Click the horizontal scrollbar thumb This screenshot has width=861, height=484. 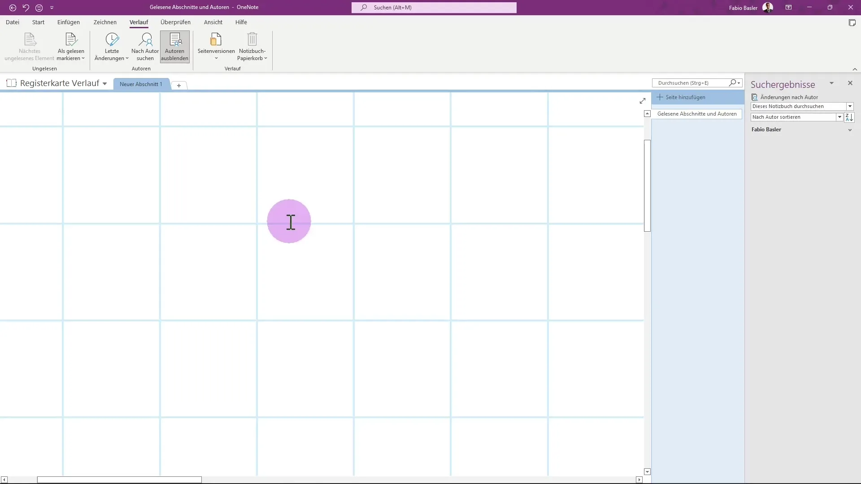click(119, 480)
